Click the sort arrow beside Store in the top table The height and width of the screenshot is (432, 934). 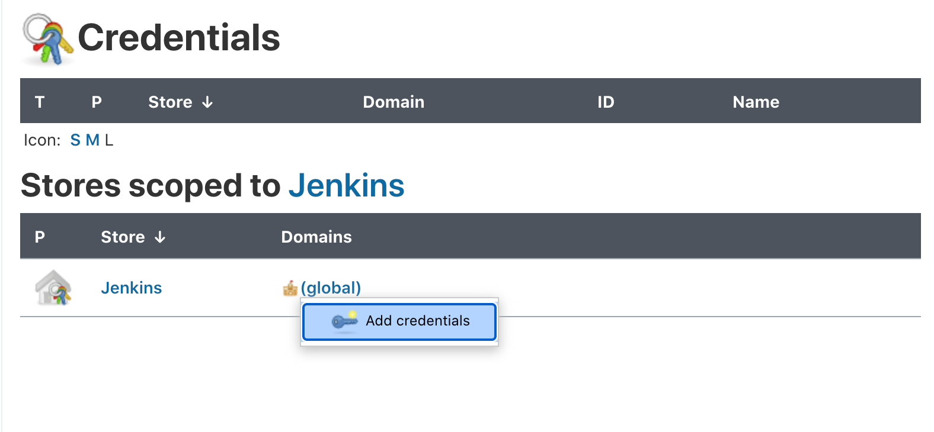pos(207,102)
